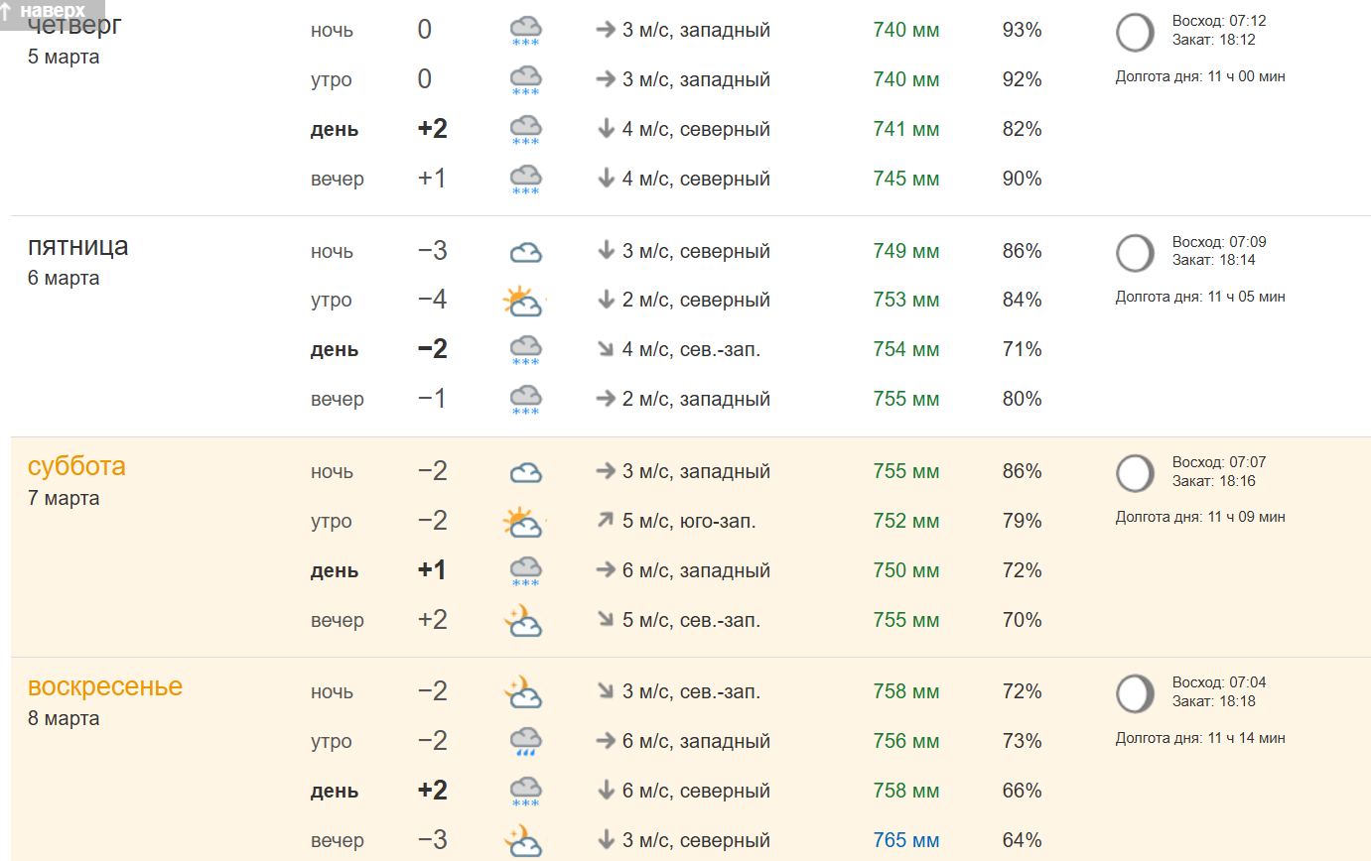Click the "суббота" day heading
The height and width of the screenshot is (861, 1371).
click(x=76, y=466)
